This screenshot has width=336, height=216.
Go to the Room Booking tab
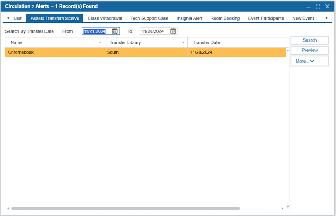click(225, 18)
